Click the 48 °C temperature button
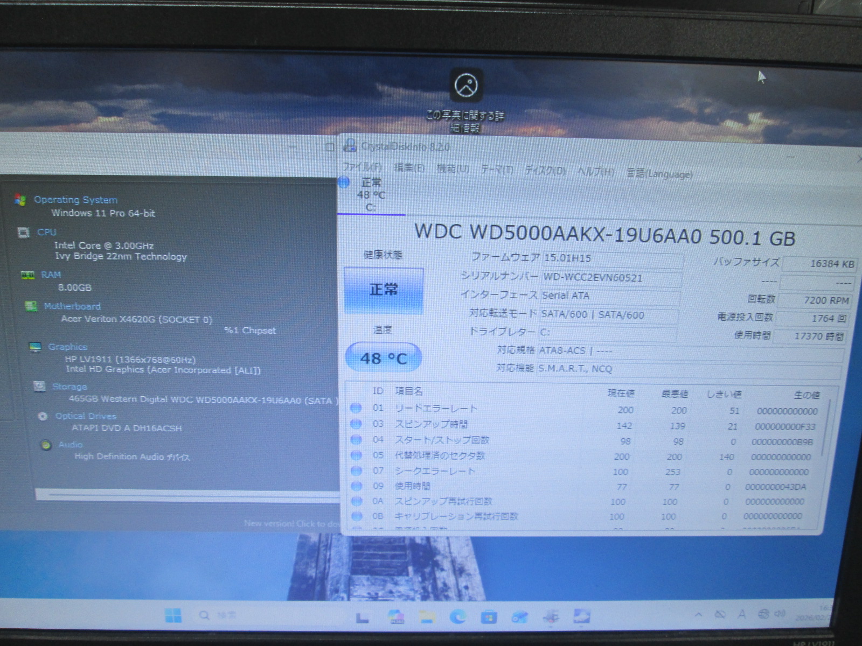The height and width of the screenshot is (646, 862). (x=383, y=358)
